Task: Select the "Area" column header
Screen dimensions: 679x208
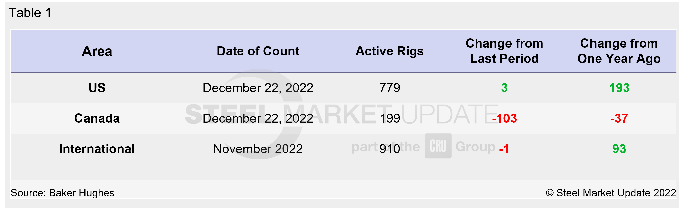Action: click(97, 51)
